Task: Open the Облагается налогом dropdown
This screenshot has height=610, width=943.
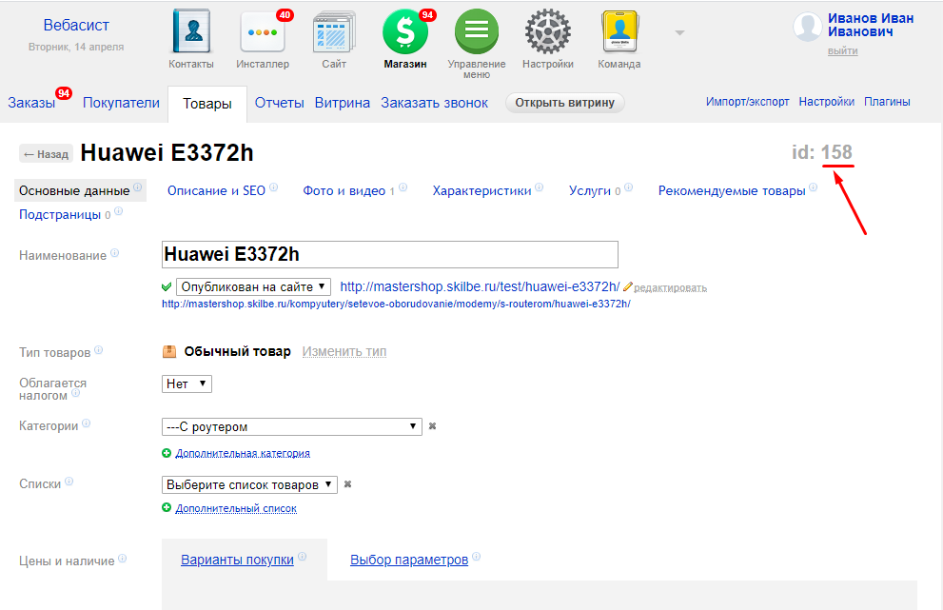Action: [x=187, y=384]
